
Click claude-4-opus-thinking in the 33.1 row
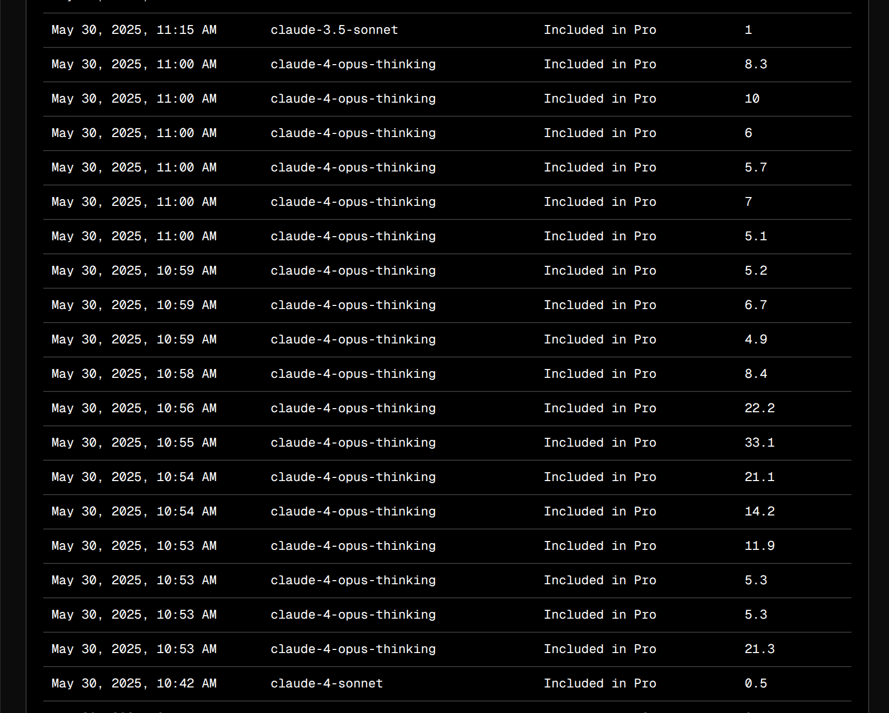(353, 443)
